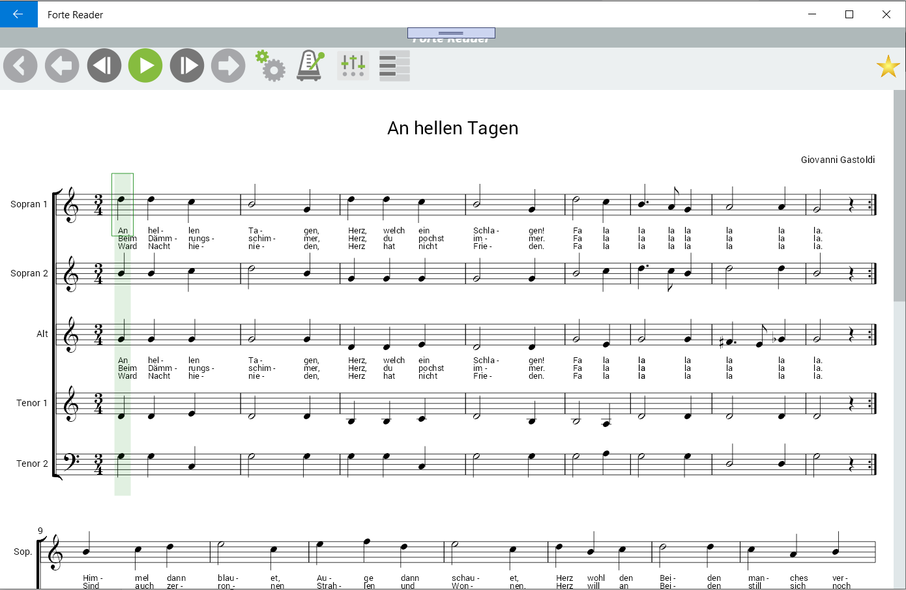906x590 pixels.
Task: Click the gray right arrow navigation button
Action: 228,66
